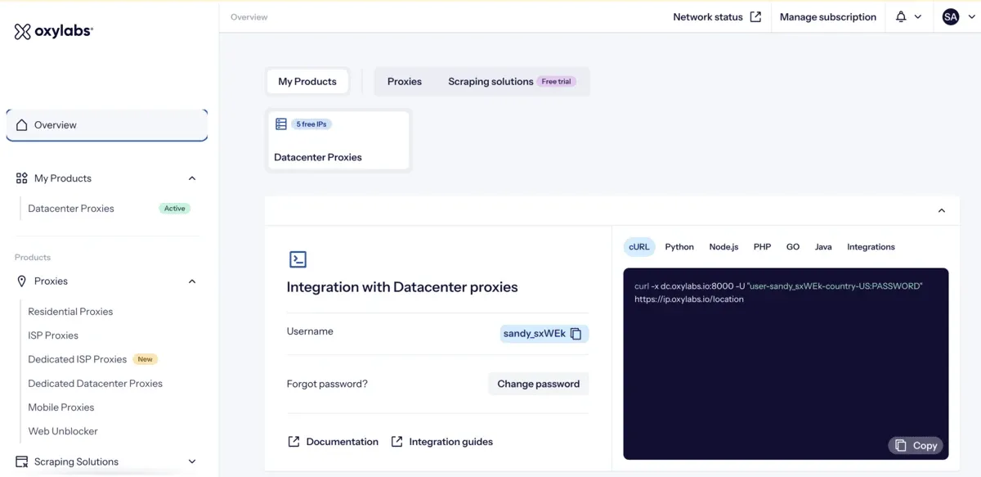
Task: Expand the notifications dropdown arrow
Action: (x=918, y=16)
